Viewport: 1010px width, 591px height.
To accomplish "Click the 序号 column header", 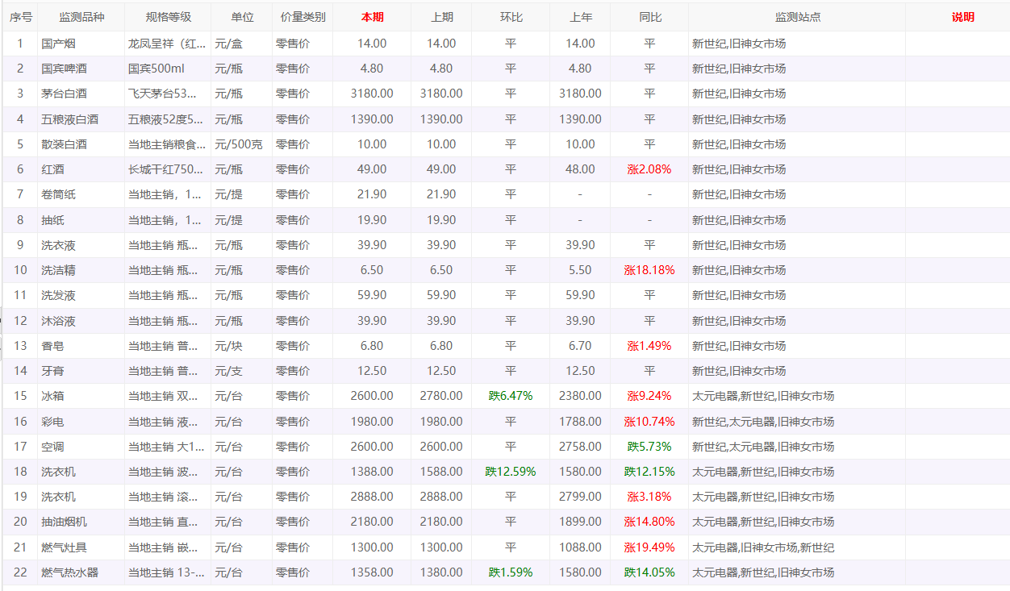I will [x=20, y=17].
